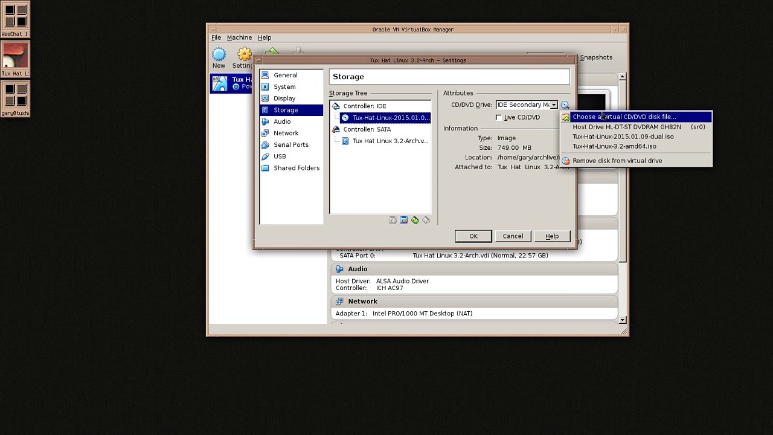
Task: Click the WeeChat 1 desktop icon
Action: (x=14, y=19)
